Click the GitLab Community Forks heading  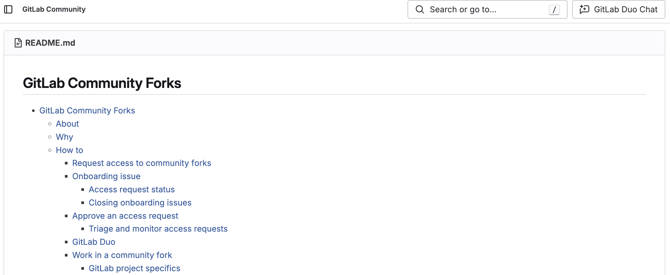[x=102, y=83]
